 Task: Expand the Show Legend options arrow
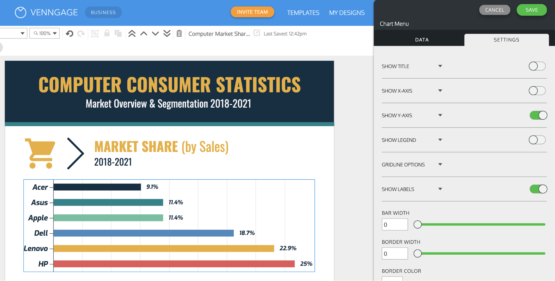[440, 140]
